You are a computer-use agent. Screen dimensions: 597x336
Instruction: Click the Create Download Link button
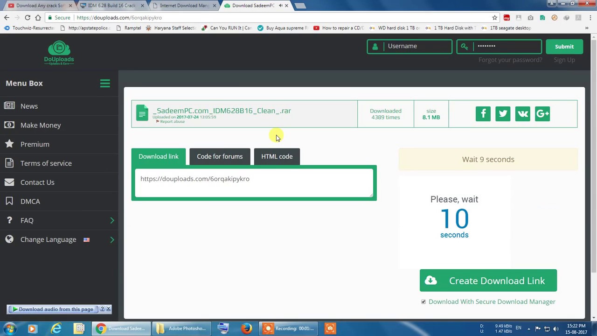(488, 280)
